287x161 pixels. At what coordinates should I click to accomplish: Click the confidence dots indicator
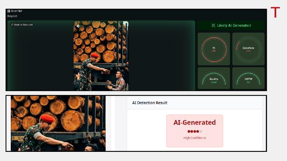[195, 132]
